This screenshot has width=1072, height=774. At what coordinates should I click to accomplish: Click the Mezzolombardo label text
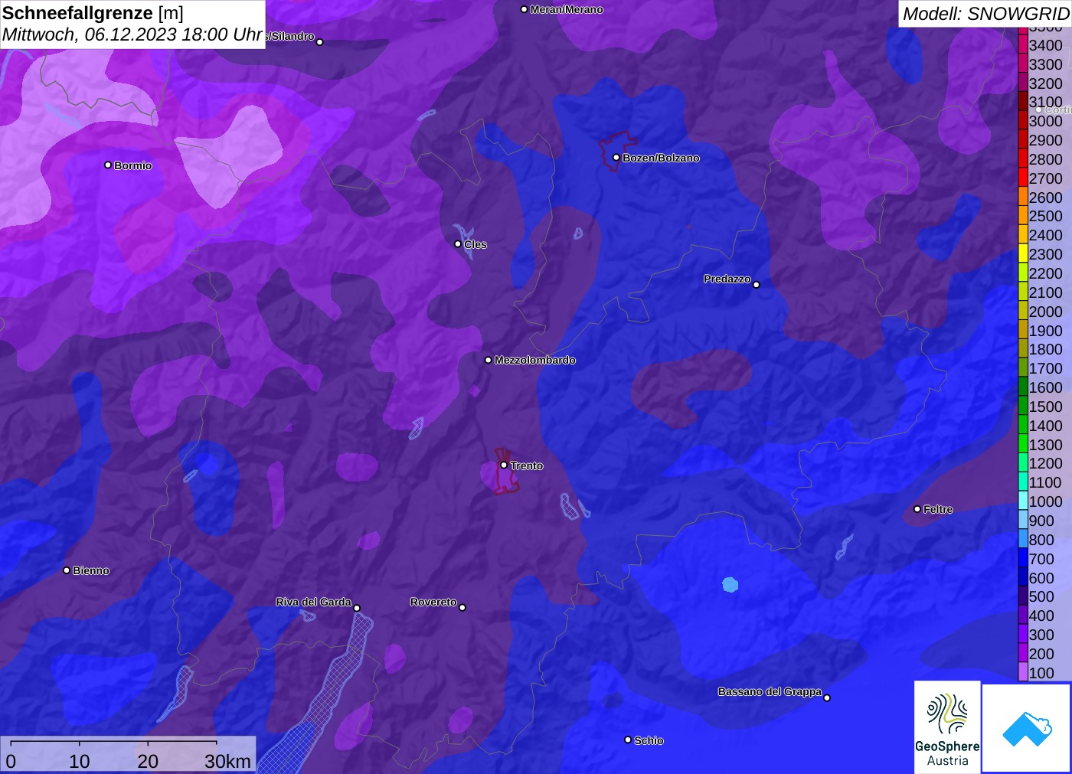coord(534,360)
